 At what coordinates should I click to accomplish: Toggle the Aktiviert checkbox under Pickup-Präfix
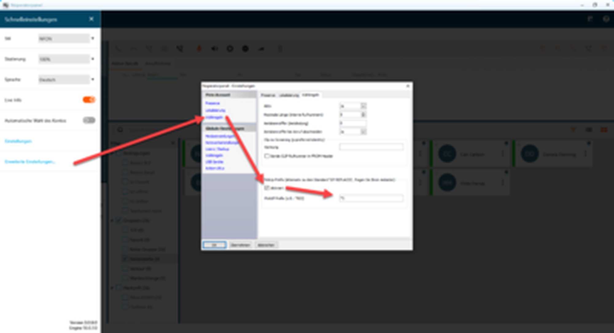[266, 188]
